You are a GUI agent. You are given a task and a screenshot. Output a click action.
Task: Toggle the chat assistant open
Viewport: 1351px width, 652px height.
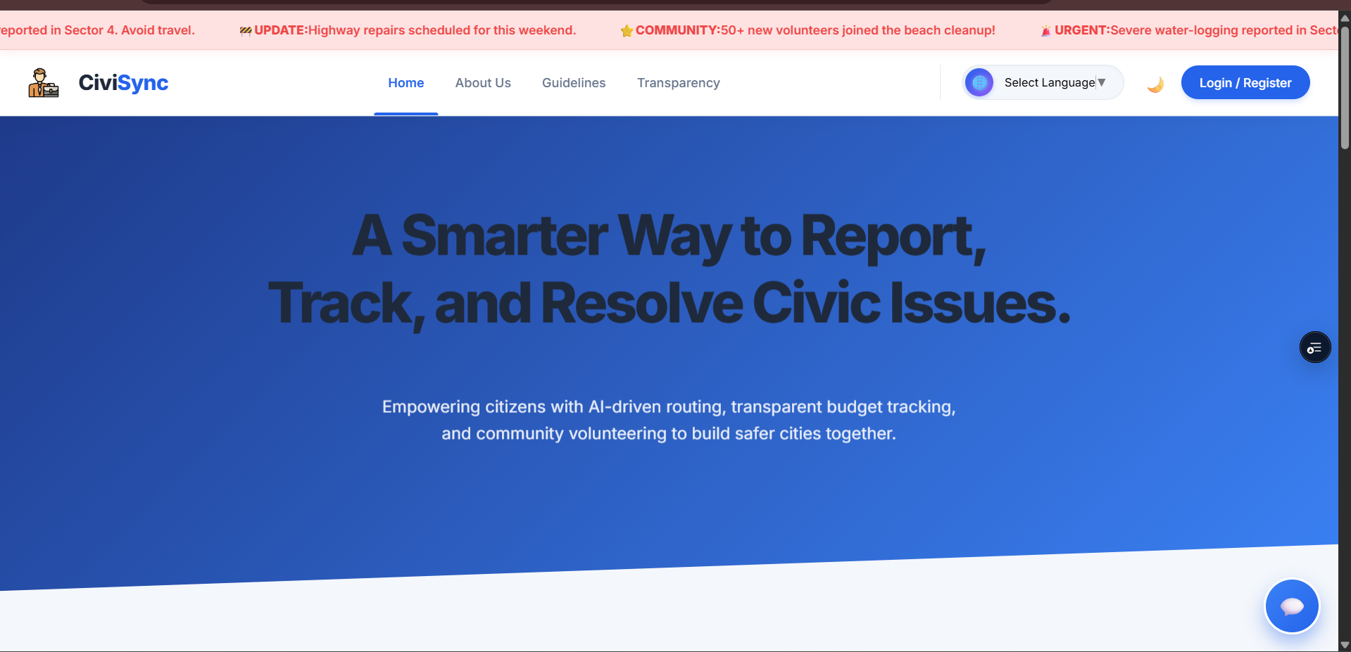click(x=1292, y=606)
